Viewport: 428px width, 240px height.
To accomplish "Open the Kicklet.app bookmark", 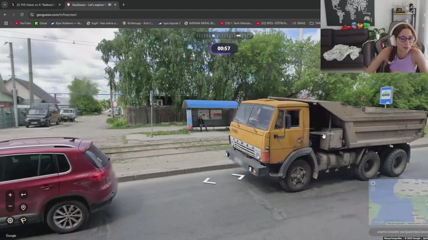I will point(138,23).
